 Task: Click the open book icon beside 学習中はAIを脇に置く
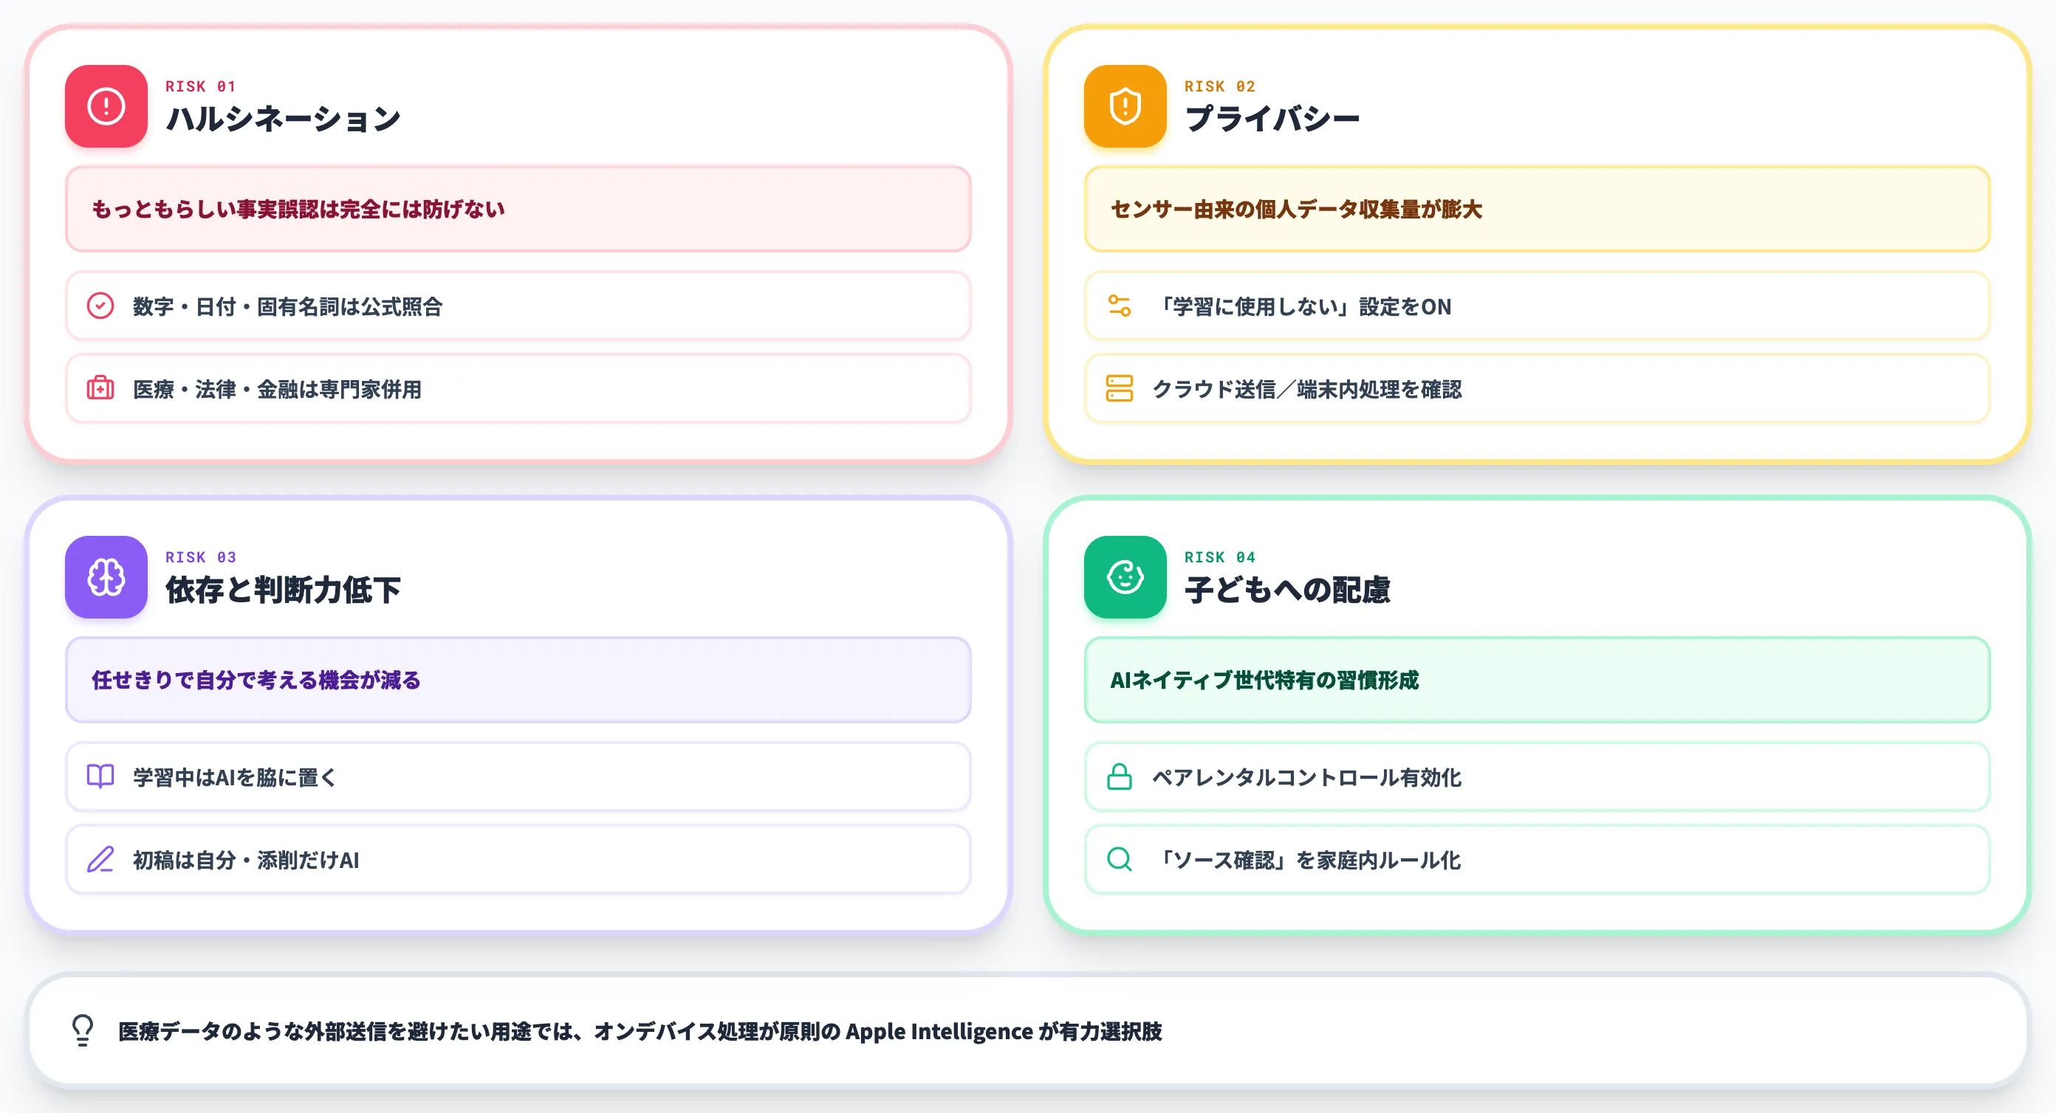tap(100, 776)
